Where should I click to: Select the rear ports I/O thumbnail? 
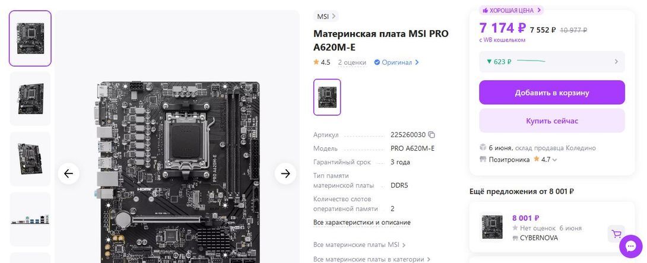pyautogui.click(x=30, y=219)
